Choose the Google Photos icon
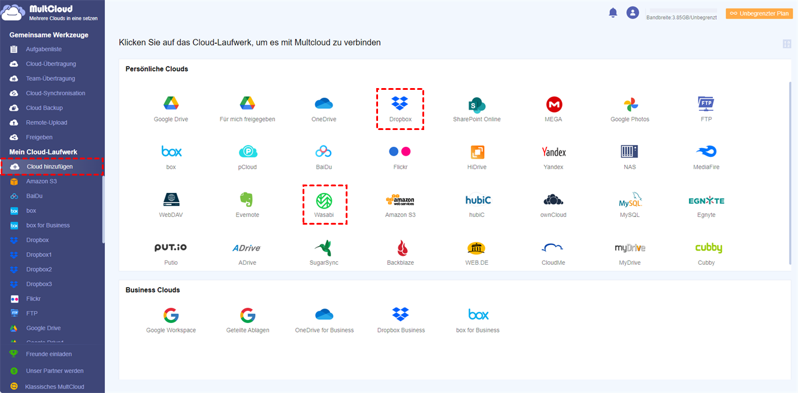 (630, 104)
